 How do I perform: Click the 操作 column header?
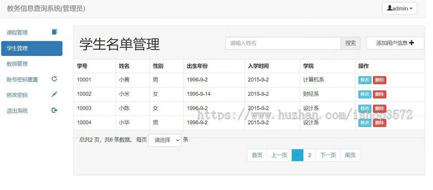[x=363, y=66]
